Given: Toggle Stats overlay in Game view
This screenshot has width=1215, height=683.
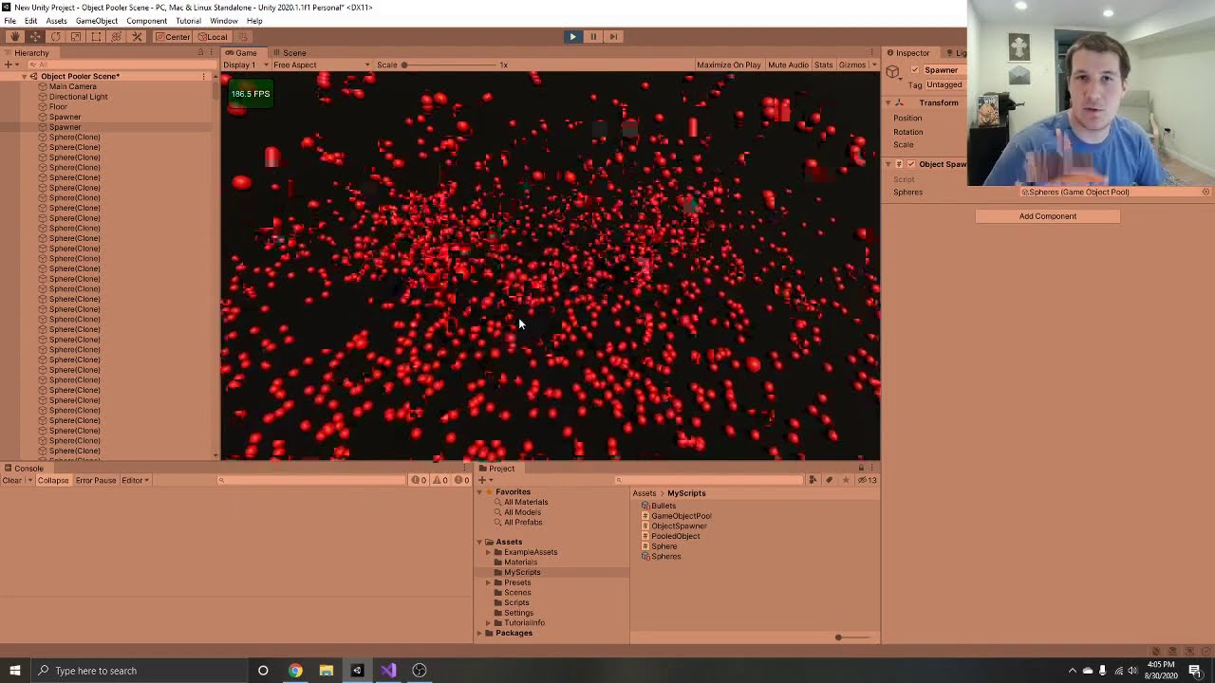Looking at the screenshot, I should coord(823,65).
